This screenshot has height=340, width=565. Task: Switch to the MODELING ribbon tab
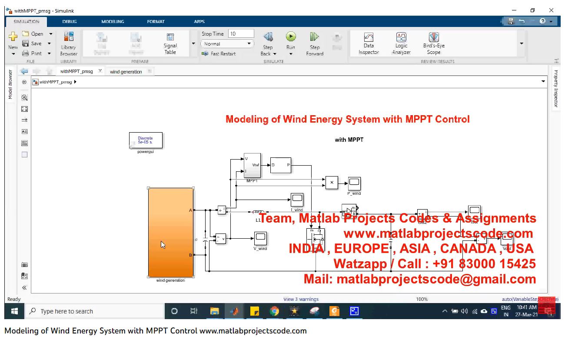[x=113, y=21]
